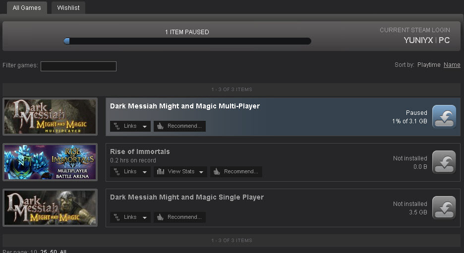Install Dark Messiah Single Player download icon
Screen dimensions: 464x253
(444, 208)
